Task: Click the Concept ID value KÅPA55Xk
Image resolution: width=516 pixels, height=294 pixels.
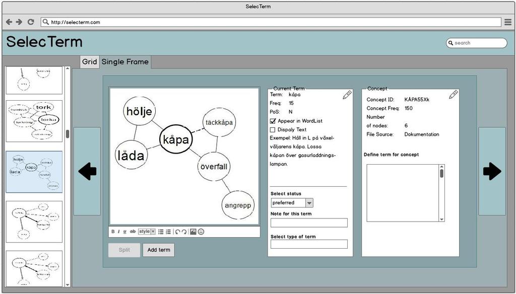Action: pyautogui.click(x=417, y=100)
